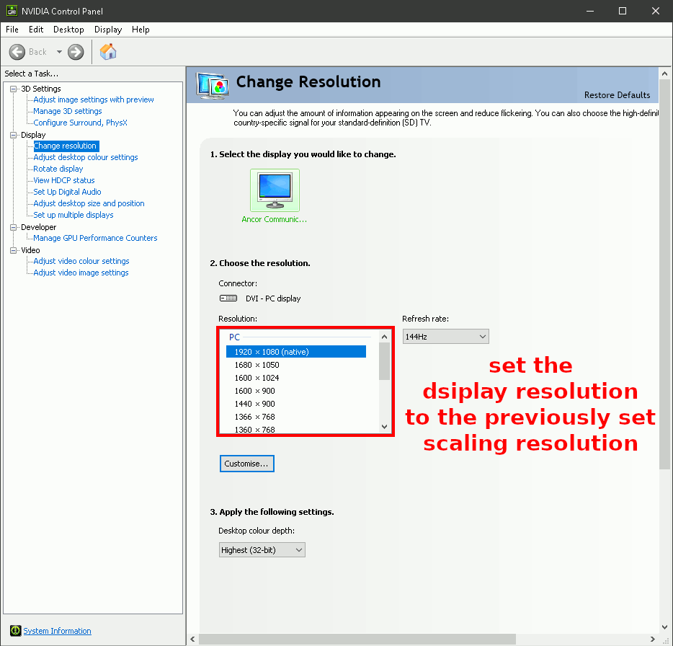Click the Change Resolution header icon
The height and width of the screenshot is (646, 673).
[213, 86]
